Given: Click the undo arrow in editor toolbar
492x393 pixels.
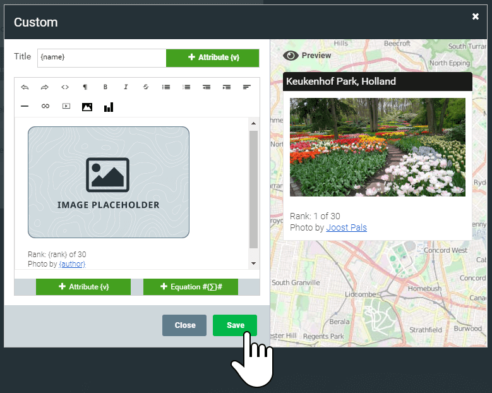Looking at the screenshot, I should [x=25, y=87].
